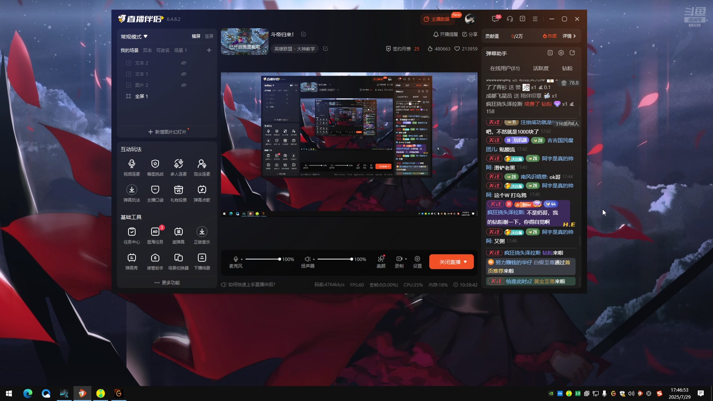This screenshot has width=713, height=401.
Task: Open 弹幕玩法 feature
Action: pyautogui.click(x=132, y=193)
